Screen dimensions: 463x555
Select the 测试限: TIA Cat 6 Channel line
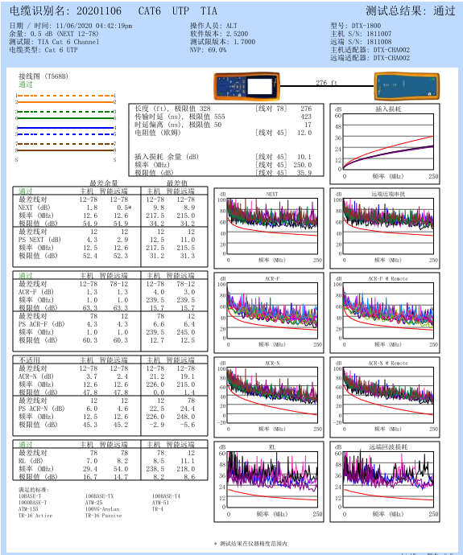pyautogui.click(x=54, y=42)
